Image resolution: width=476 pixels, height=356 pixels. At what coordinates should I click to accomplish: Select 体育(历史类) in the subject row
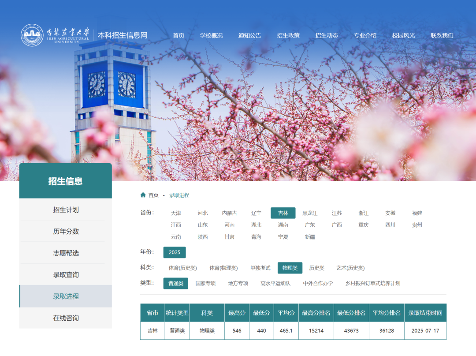[x=182, y=268]
